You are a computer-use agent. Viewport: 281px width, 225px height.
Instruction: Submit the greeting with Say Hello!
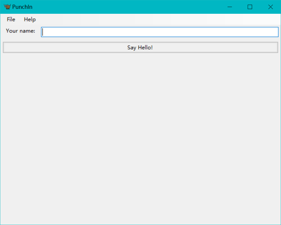pos(140,47)
